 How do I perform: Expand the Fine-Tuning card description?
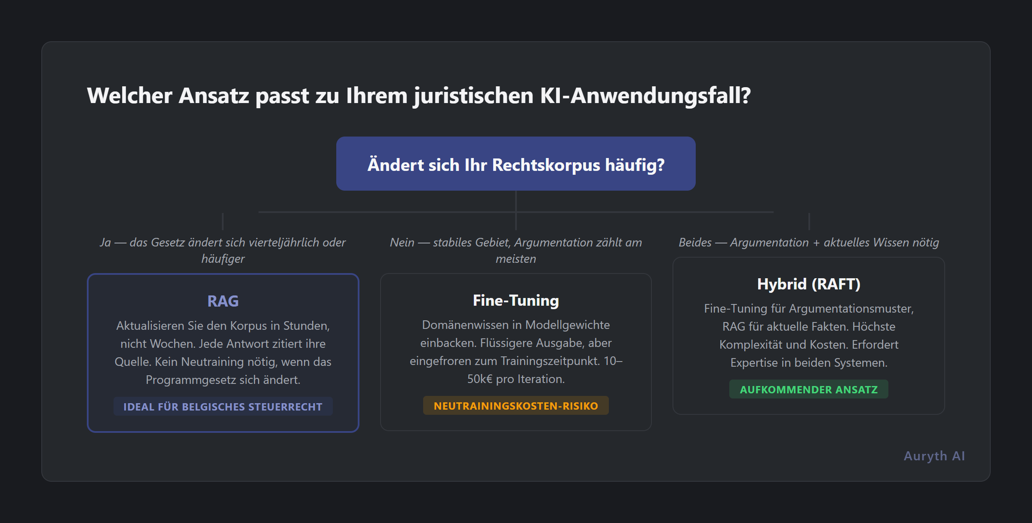515,352
